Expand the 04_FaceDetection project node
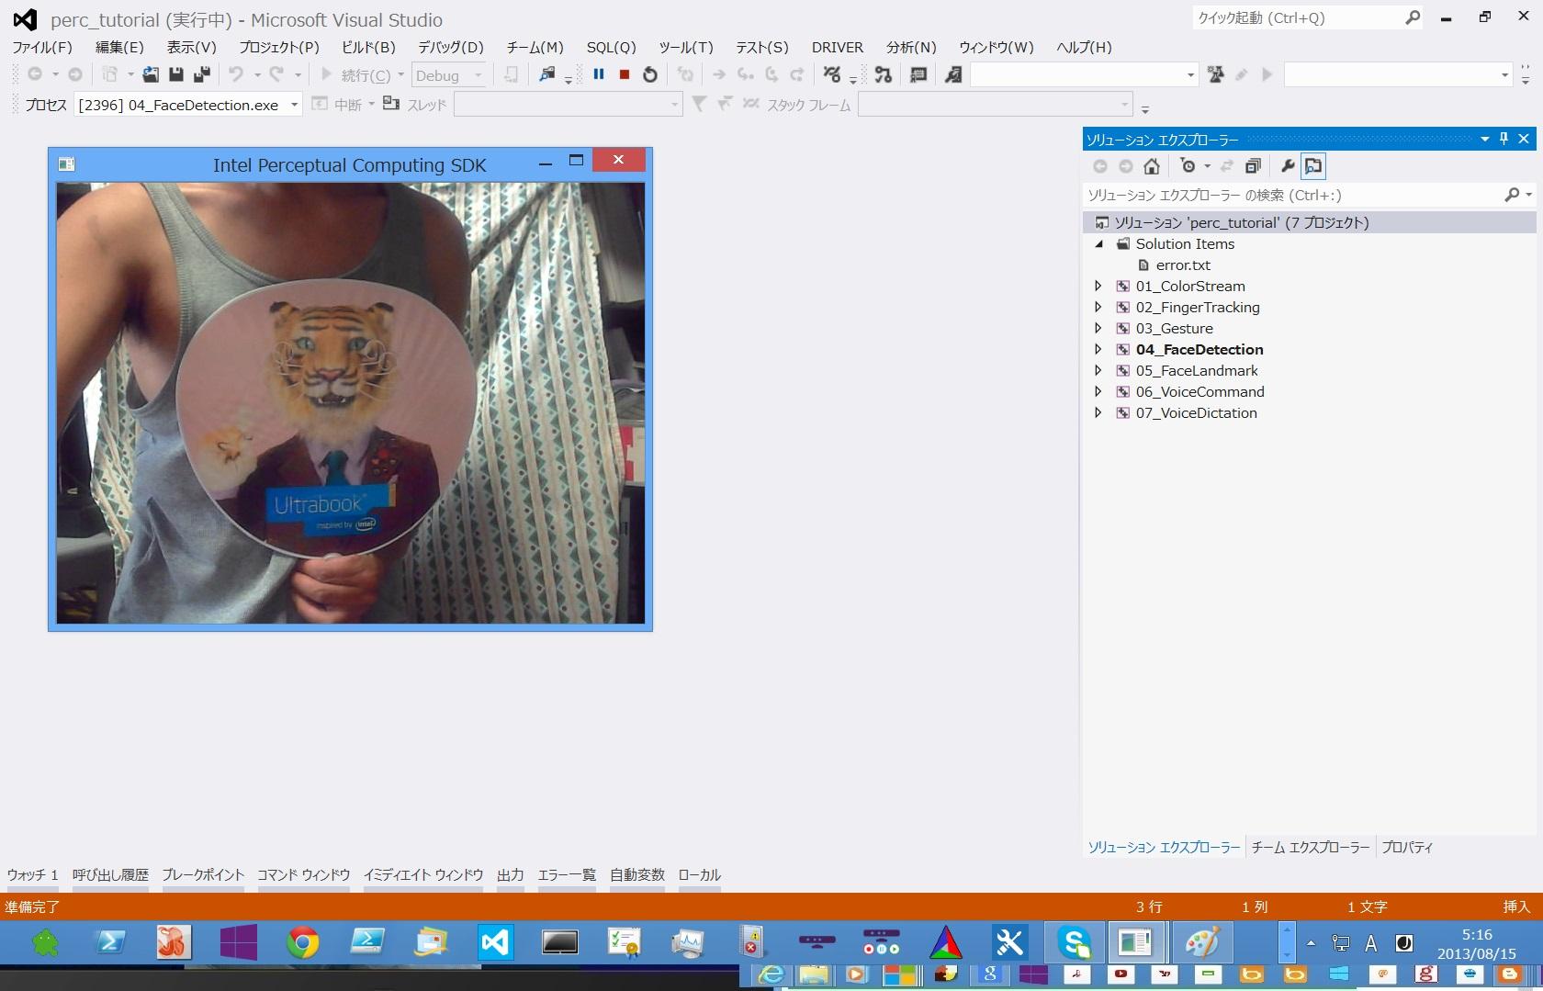The image size is (1543, 991). point(1098,349)
